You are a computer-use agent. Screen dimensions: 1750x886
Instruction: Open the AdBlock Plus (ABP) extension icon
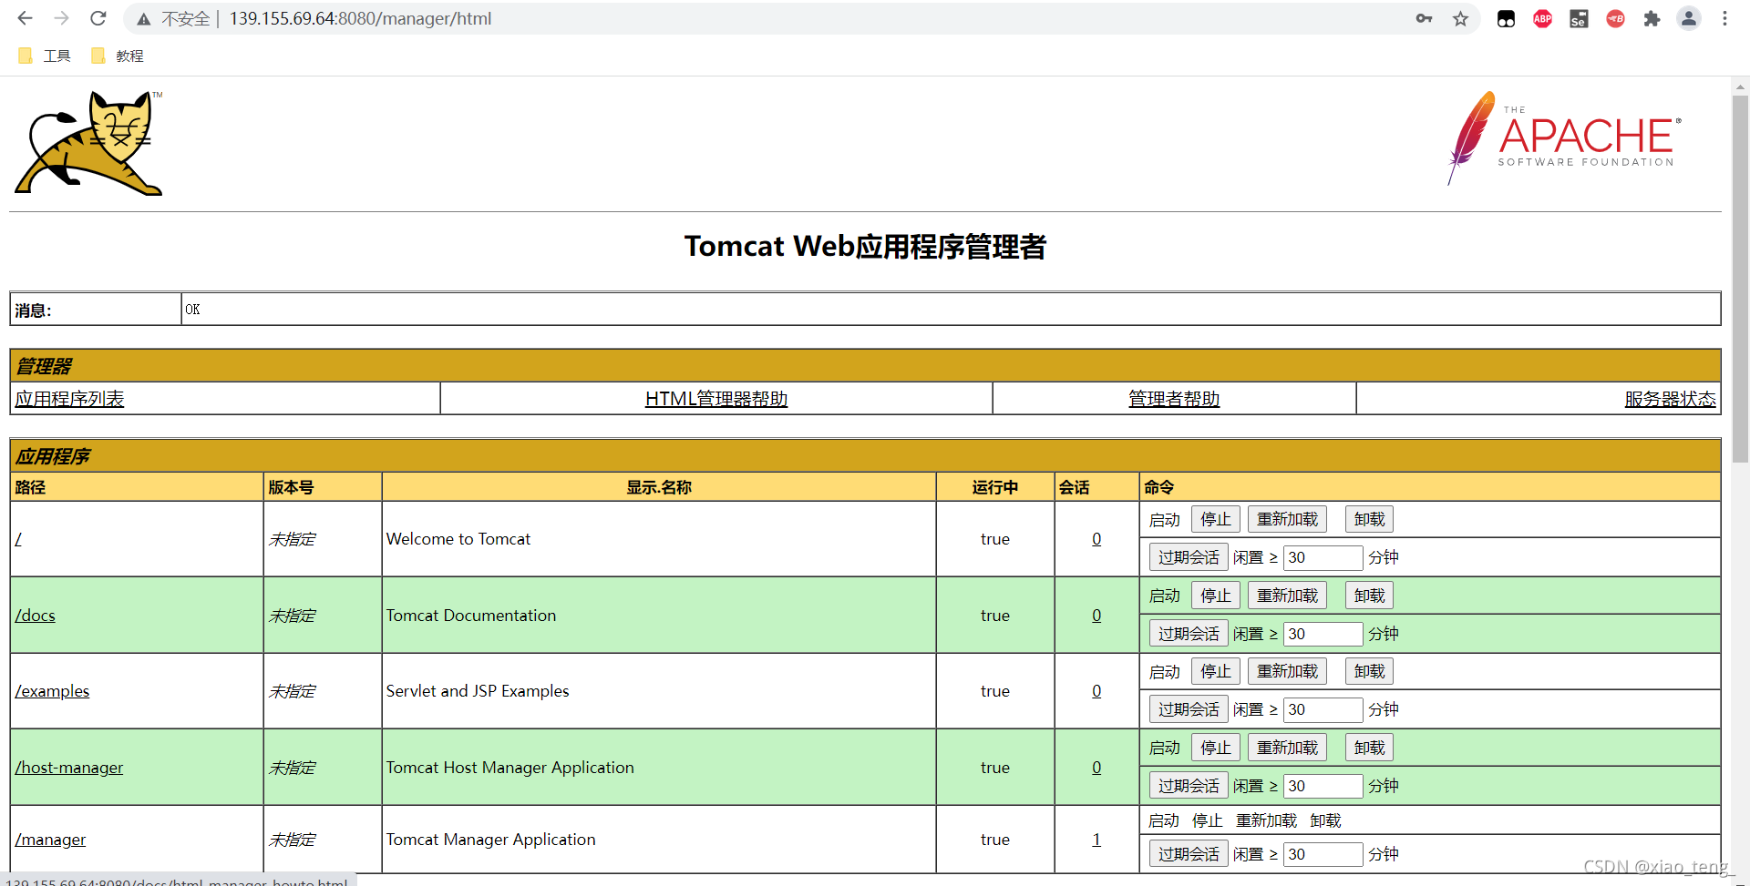coord(1542,18)
